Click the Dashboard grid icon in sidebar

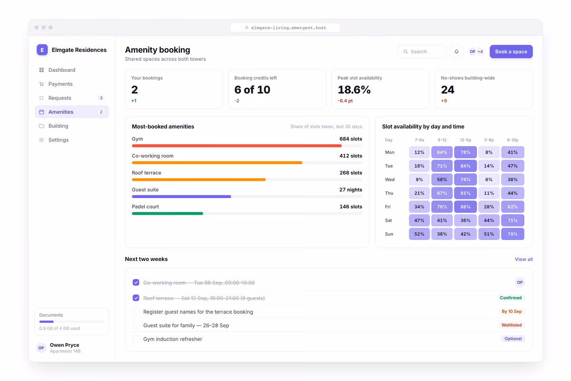(41, 70)
